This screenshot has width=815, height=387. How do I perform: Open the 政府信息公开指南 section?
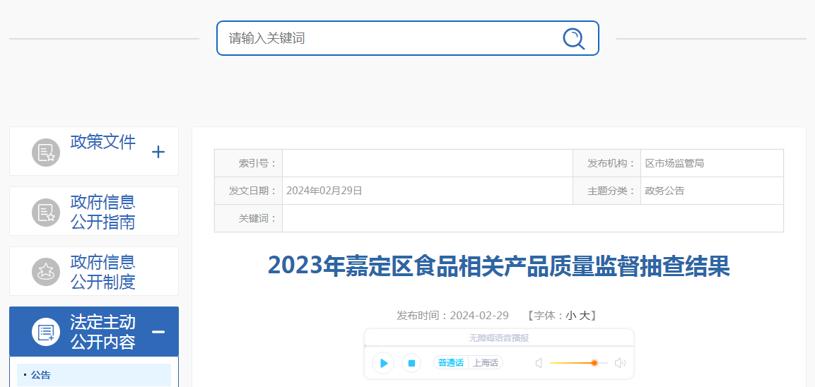103,212
